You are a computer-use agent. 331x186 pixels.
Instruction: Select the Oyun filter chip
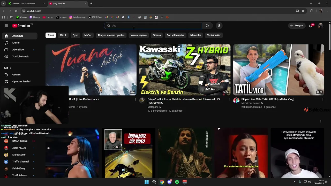click(75, 35)
